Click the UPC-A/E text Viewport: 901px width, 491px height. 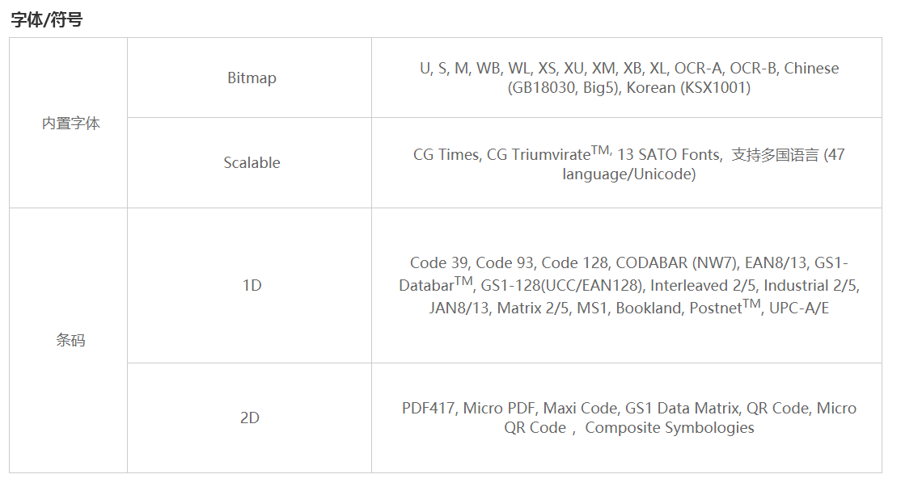799,308
